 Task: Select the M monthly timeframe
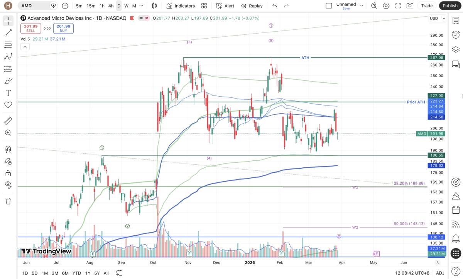134,6
